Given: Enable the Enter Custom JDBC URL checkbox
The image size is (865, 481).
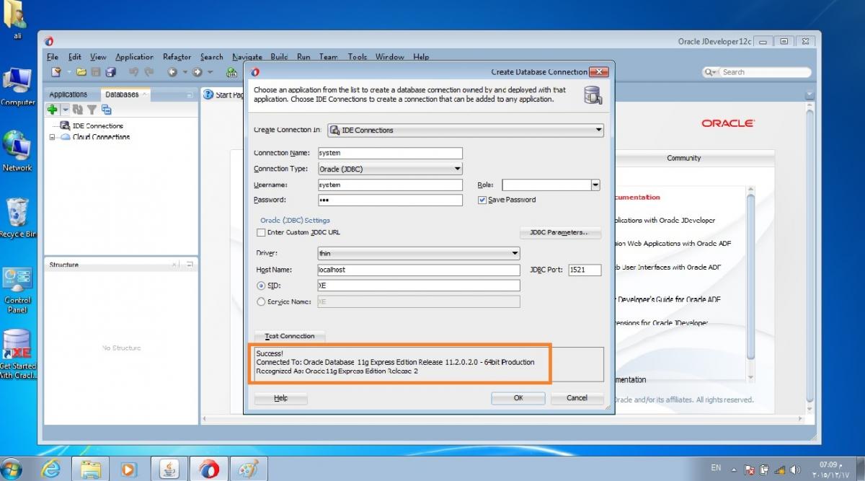Looking at the screenshot, I should [x=261, y=232].
